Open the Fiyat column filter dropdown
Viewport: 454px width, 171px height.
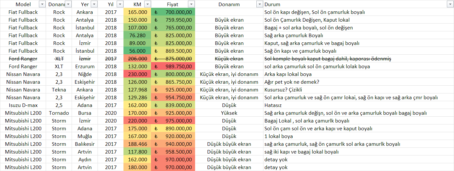[191, 4]
